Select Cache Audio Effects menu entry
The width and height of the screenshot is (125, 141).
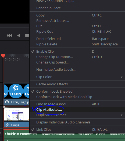tap(77, 84)
